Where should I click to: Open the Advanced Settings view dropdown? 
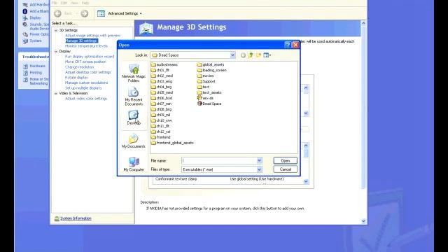click(120, 13)
